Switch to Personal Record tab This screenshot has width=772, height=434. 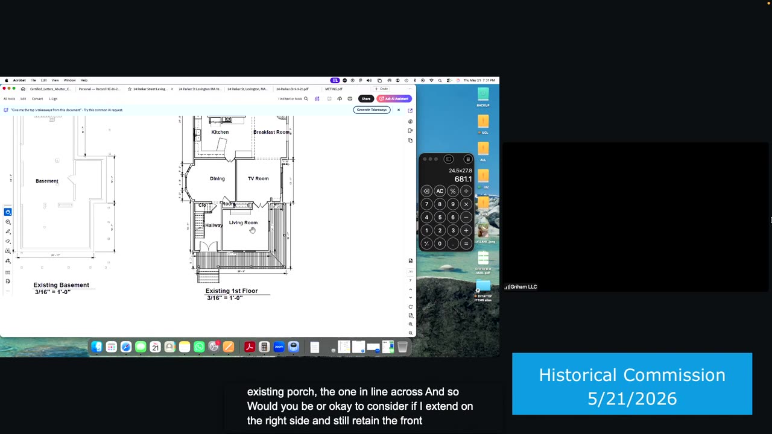click(x=99, y=89)
